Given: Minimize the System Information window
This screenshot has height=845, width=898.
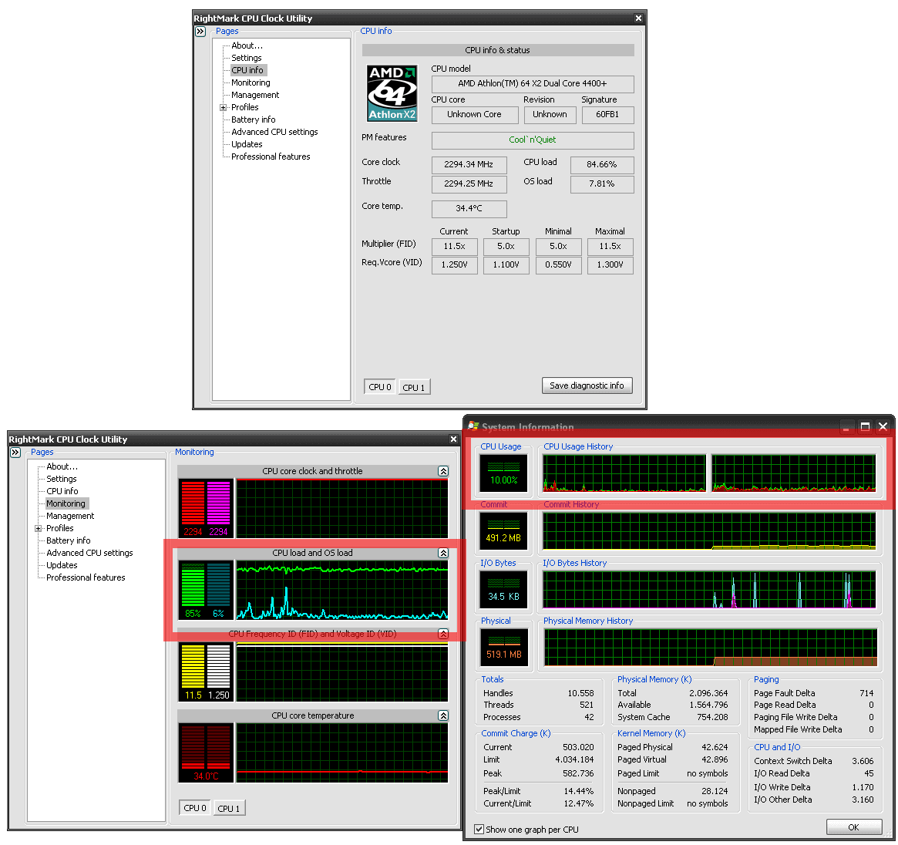Looking at the screenshot, I should coord(847,427).
